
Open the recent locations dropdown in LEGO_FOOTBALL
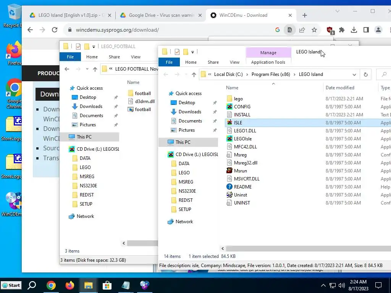pos(87,69)
